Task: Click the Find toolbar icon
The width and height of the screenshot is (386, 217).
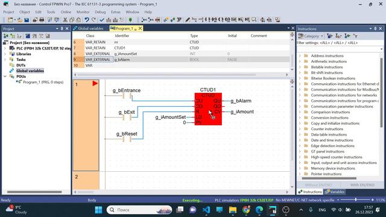Action: pyautogui.click(x=49, y=20)
